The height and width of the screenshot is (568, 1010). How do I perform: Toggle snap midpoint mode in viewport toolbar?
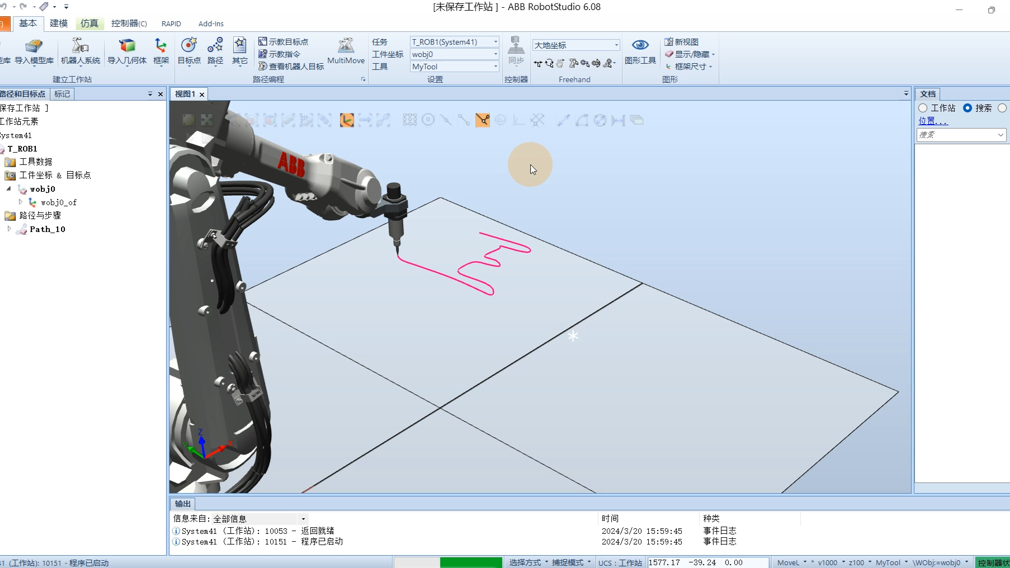click(446, 120)
